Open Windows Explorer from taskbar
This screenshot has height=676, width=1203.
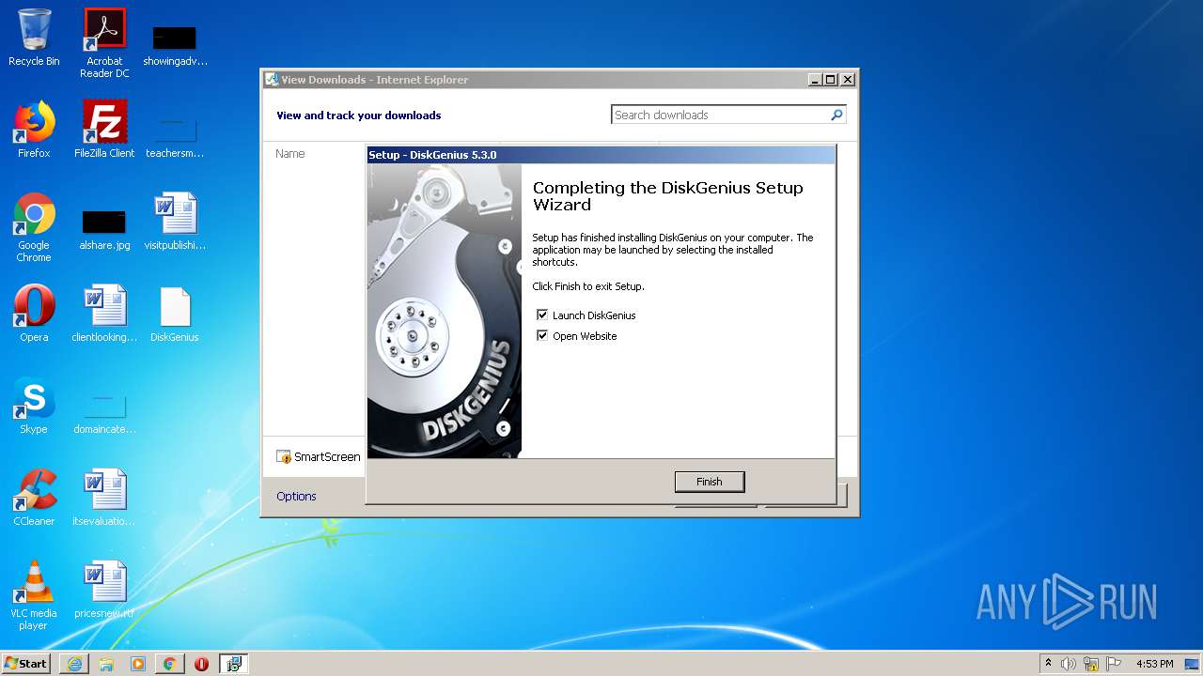pos(106,664)
